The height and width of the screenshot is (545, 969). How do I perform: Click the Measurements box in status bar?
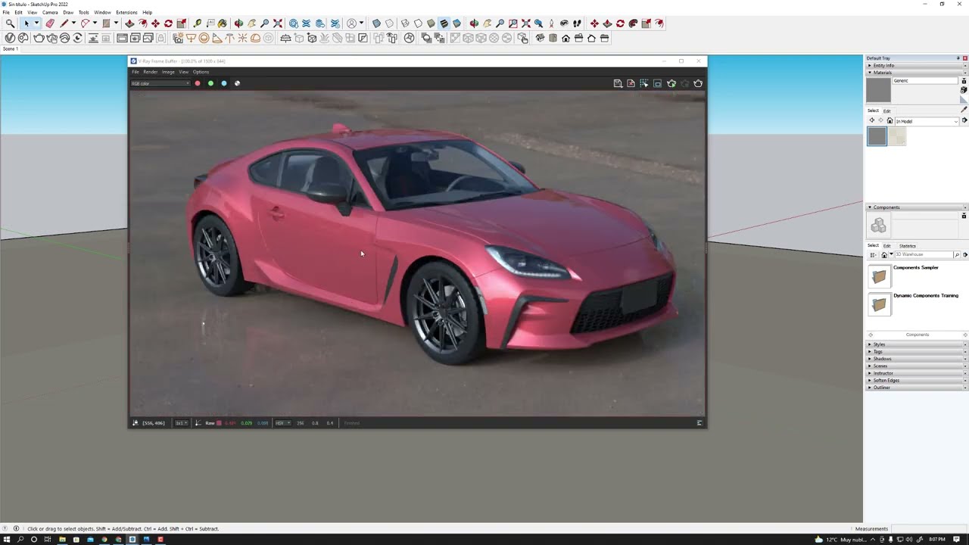coord(928,529)
